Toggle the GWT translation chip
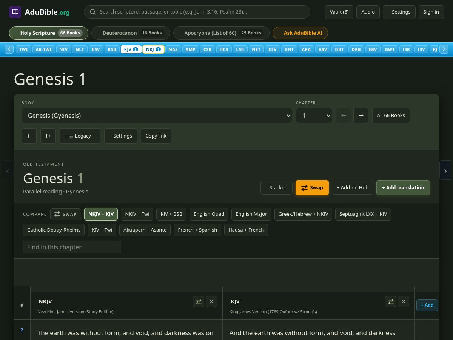Viewport: 453px width, 340px height. (390, 49)
